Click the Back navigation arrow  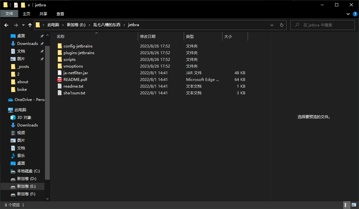click(x=6, y=25)
